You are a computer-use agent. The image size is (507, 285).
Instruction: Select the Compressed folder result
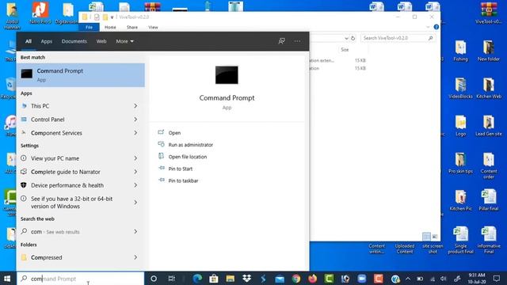tap(81, 257)
